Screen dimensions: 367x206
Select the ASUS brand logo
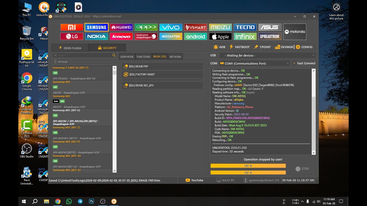(270, 27)
